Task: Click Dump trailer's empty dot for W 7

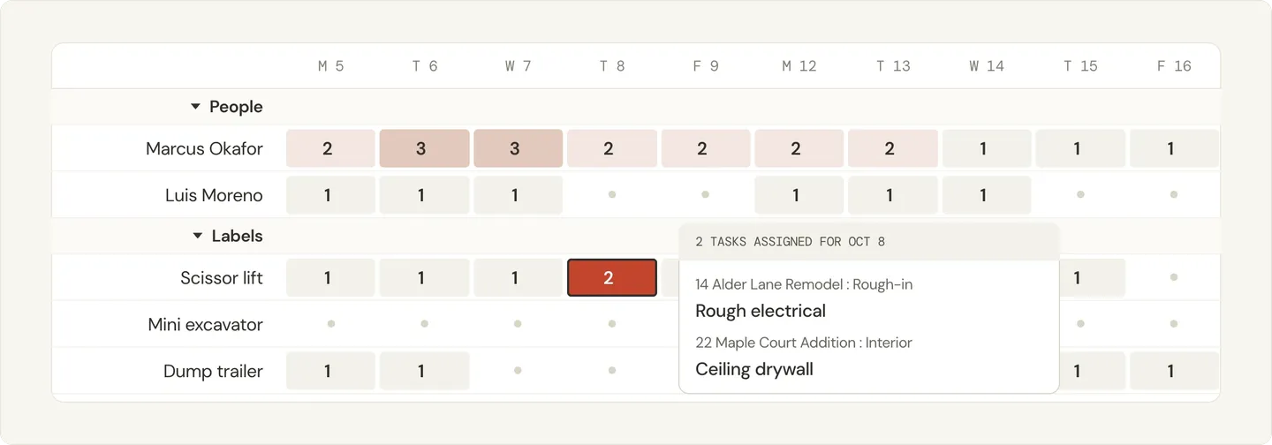Action: coord(518,371)
